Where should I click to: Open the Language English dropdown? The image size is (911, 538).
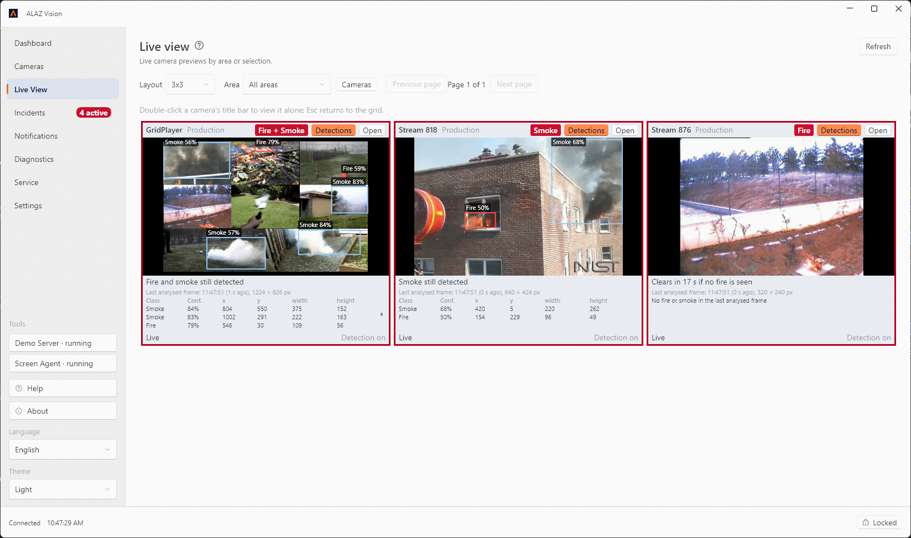pos(63,450)
